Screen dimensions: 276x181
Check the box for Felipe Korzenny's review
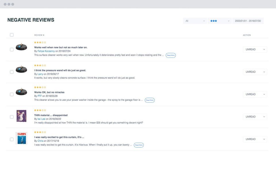[x=12, y=50]
